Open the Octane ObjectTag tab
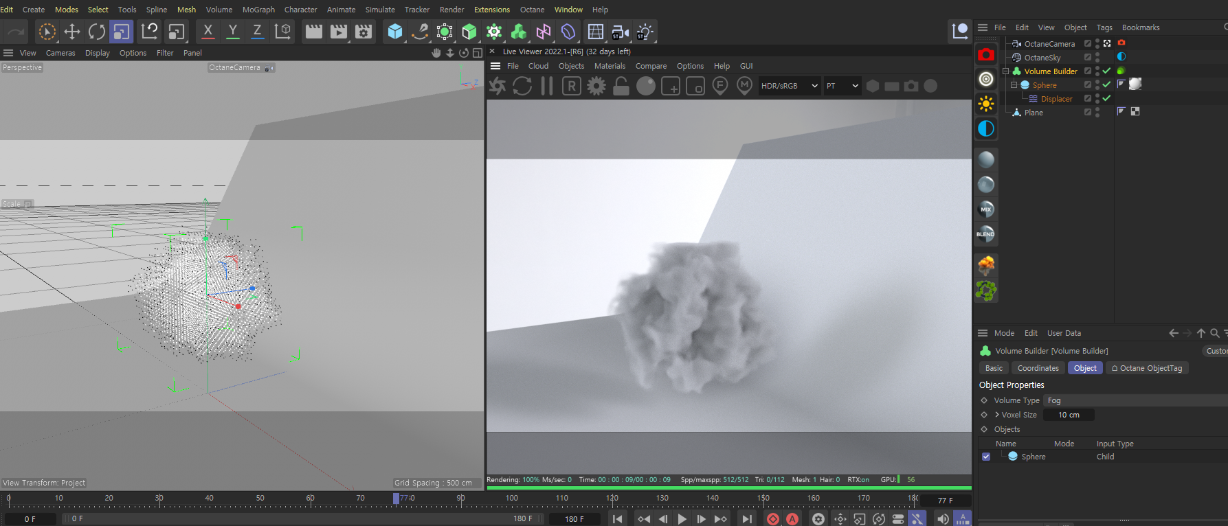 click(x=1147, y=368)
